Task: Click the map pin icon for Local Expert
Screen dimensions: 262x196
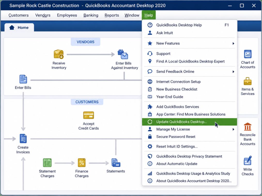Action: tap(150, 61)
